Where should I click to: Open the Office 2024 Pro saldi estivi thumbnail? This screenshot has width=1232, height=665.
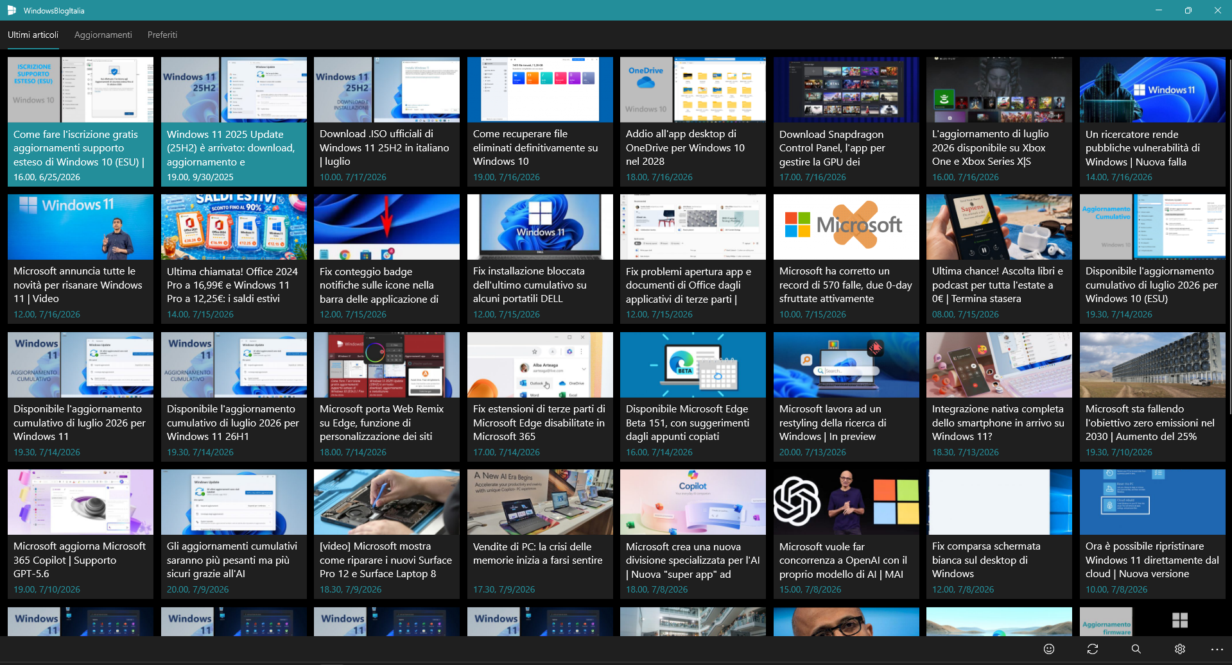pyautogui.click(x=234, y=227)
